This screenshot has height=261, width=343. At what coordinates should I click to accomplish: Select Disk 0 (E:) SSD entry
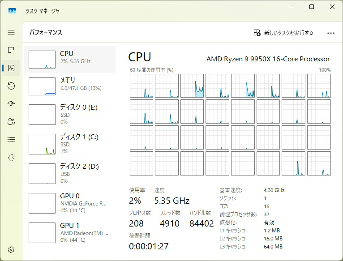click(x=69, y=115)
